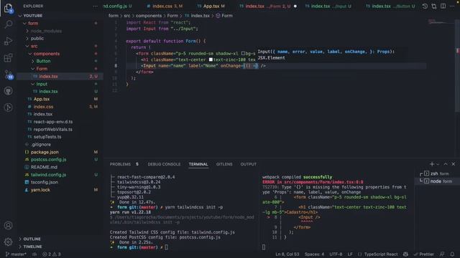Image resolution: width=460 pixels, height=258 pixels.
Task: Open the index.css editor tab
Action: [x=165, y=6]
